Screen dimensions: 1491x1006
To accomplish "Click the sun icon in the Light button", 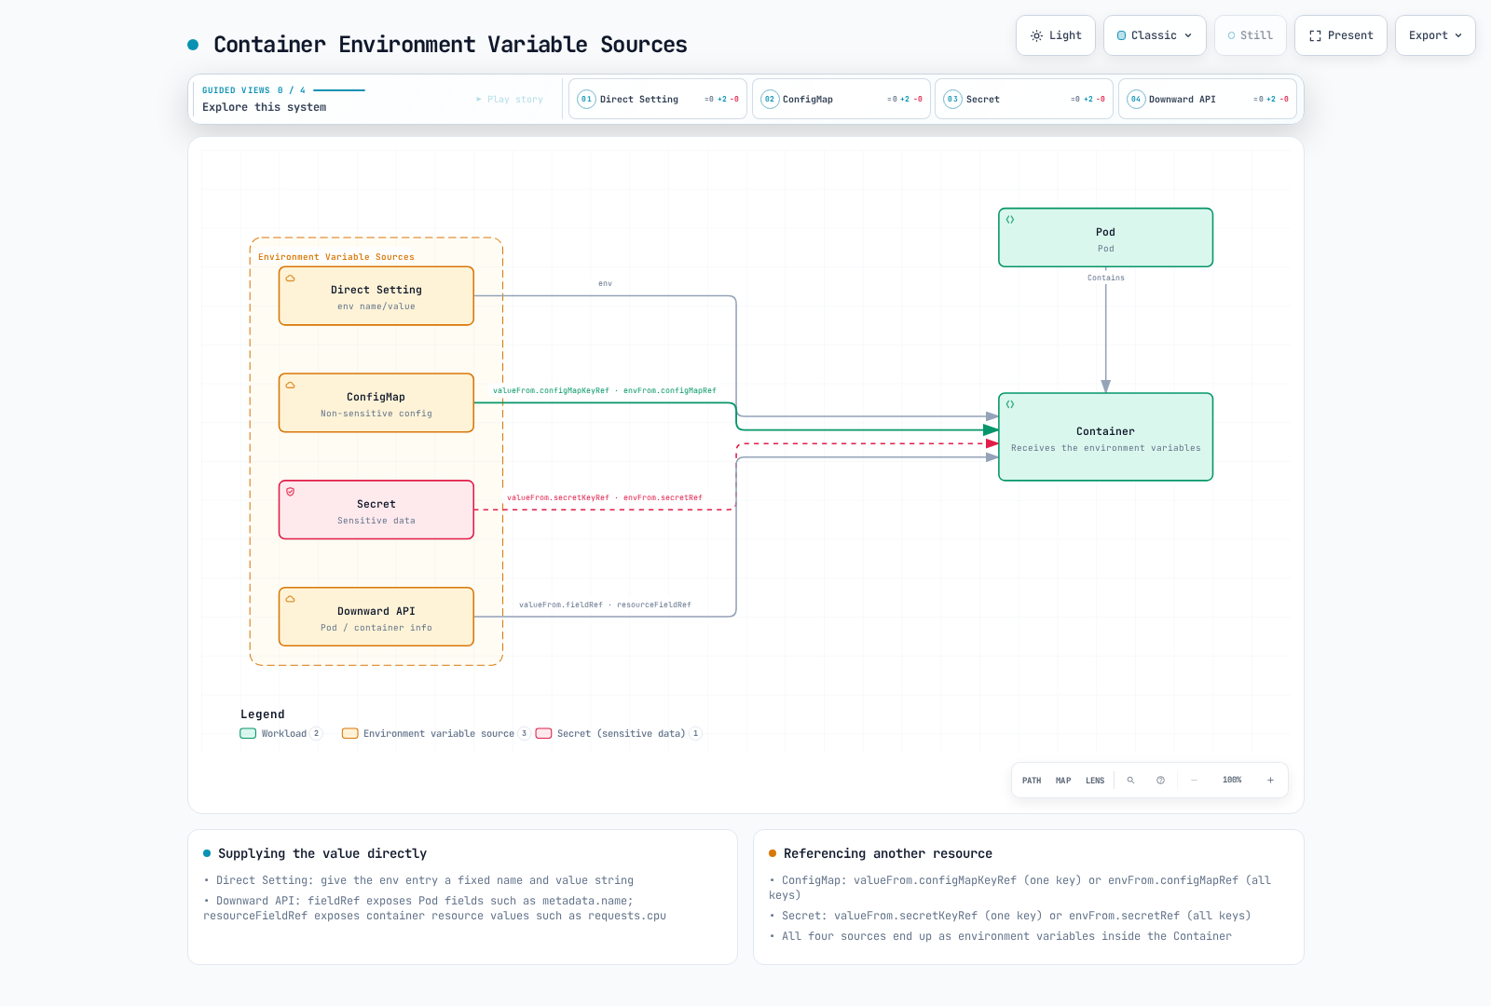I will click(x=1036, y=35).
